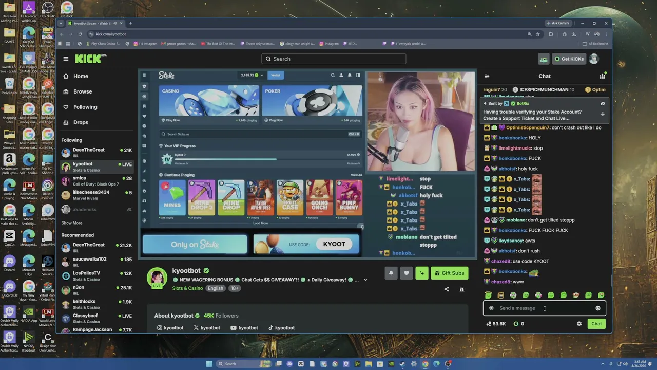Viewport: 657px width, 370px height.
Task: Click the Windows taskbar Search box
Action: click(x=239, y=364)
